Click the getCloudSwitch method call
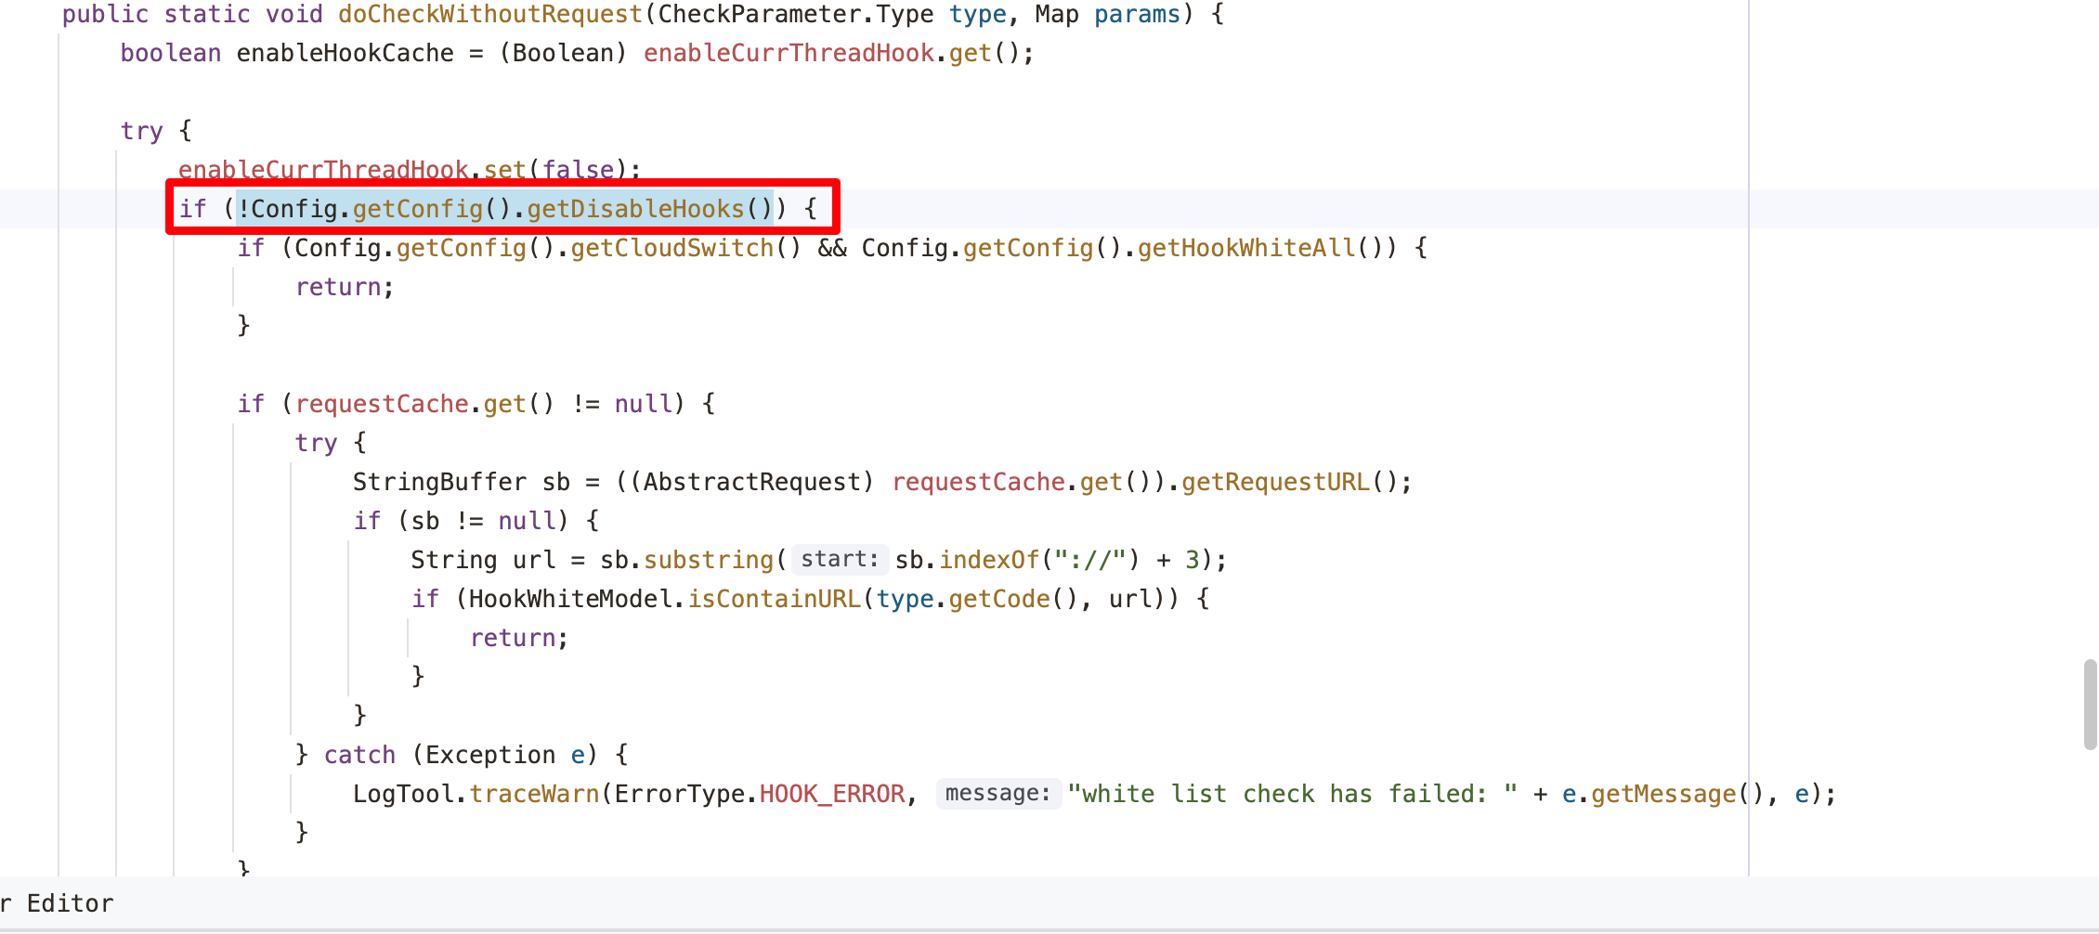2099x934 pixels. [x=671, y=248]
